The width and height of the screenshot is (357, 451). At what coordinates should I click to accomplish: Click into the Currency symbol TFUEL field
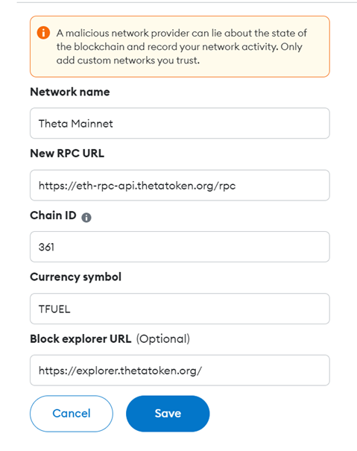point(180,309)
